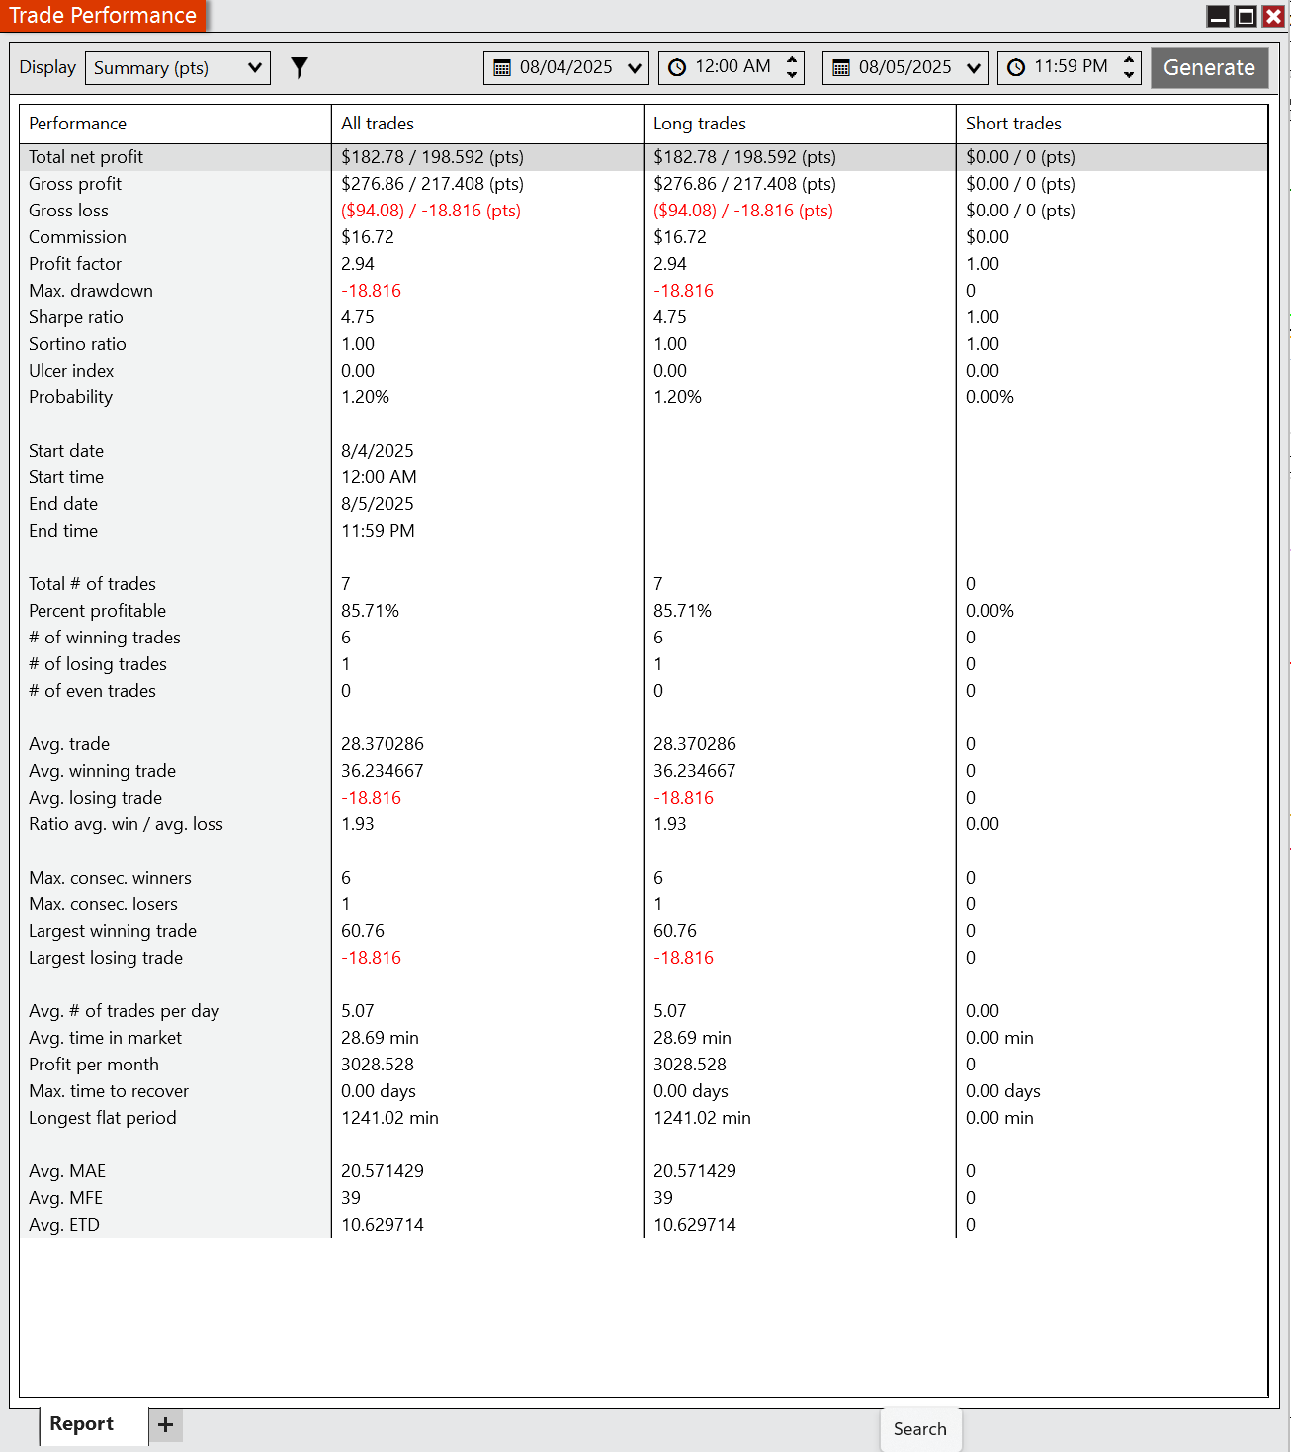Click the end time clock icon
The width and height of the screenshot is (1291, 1452).
coord(1016,67)
